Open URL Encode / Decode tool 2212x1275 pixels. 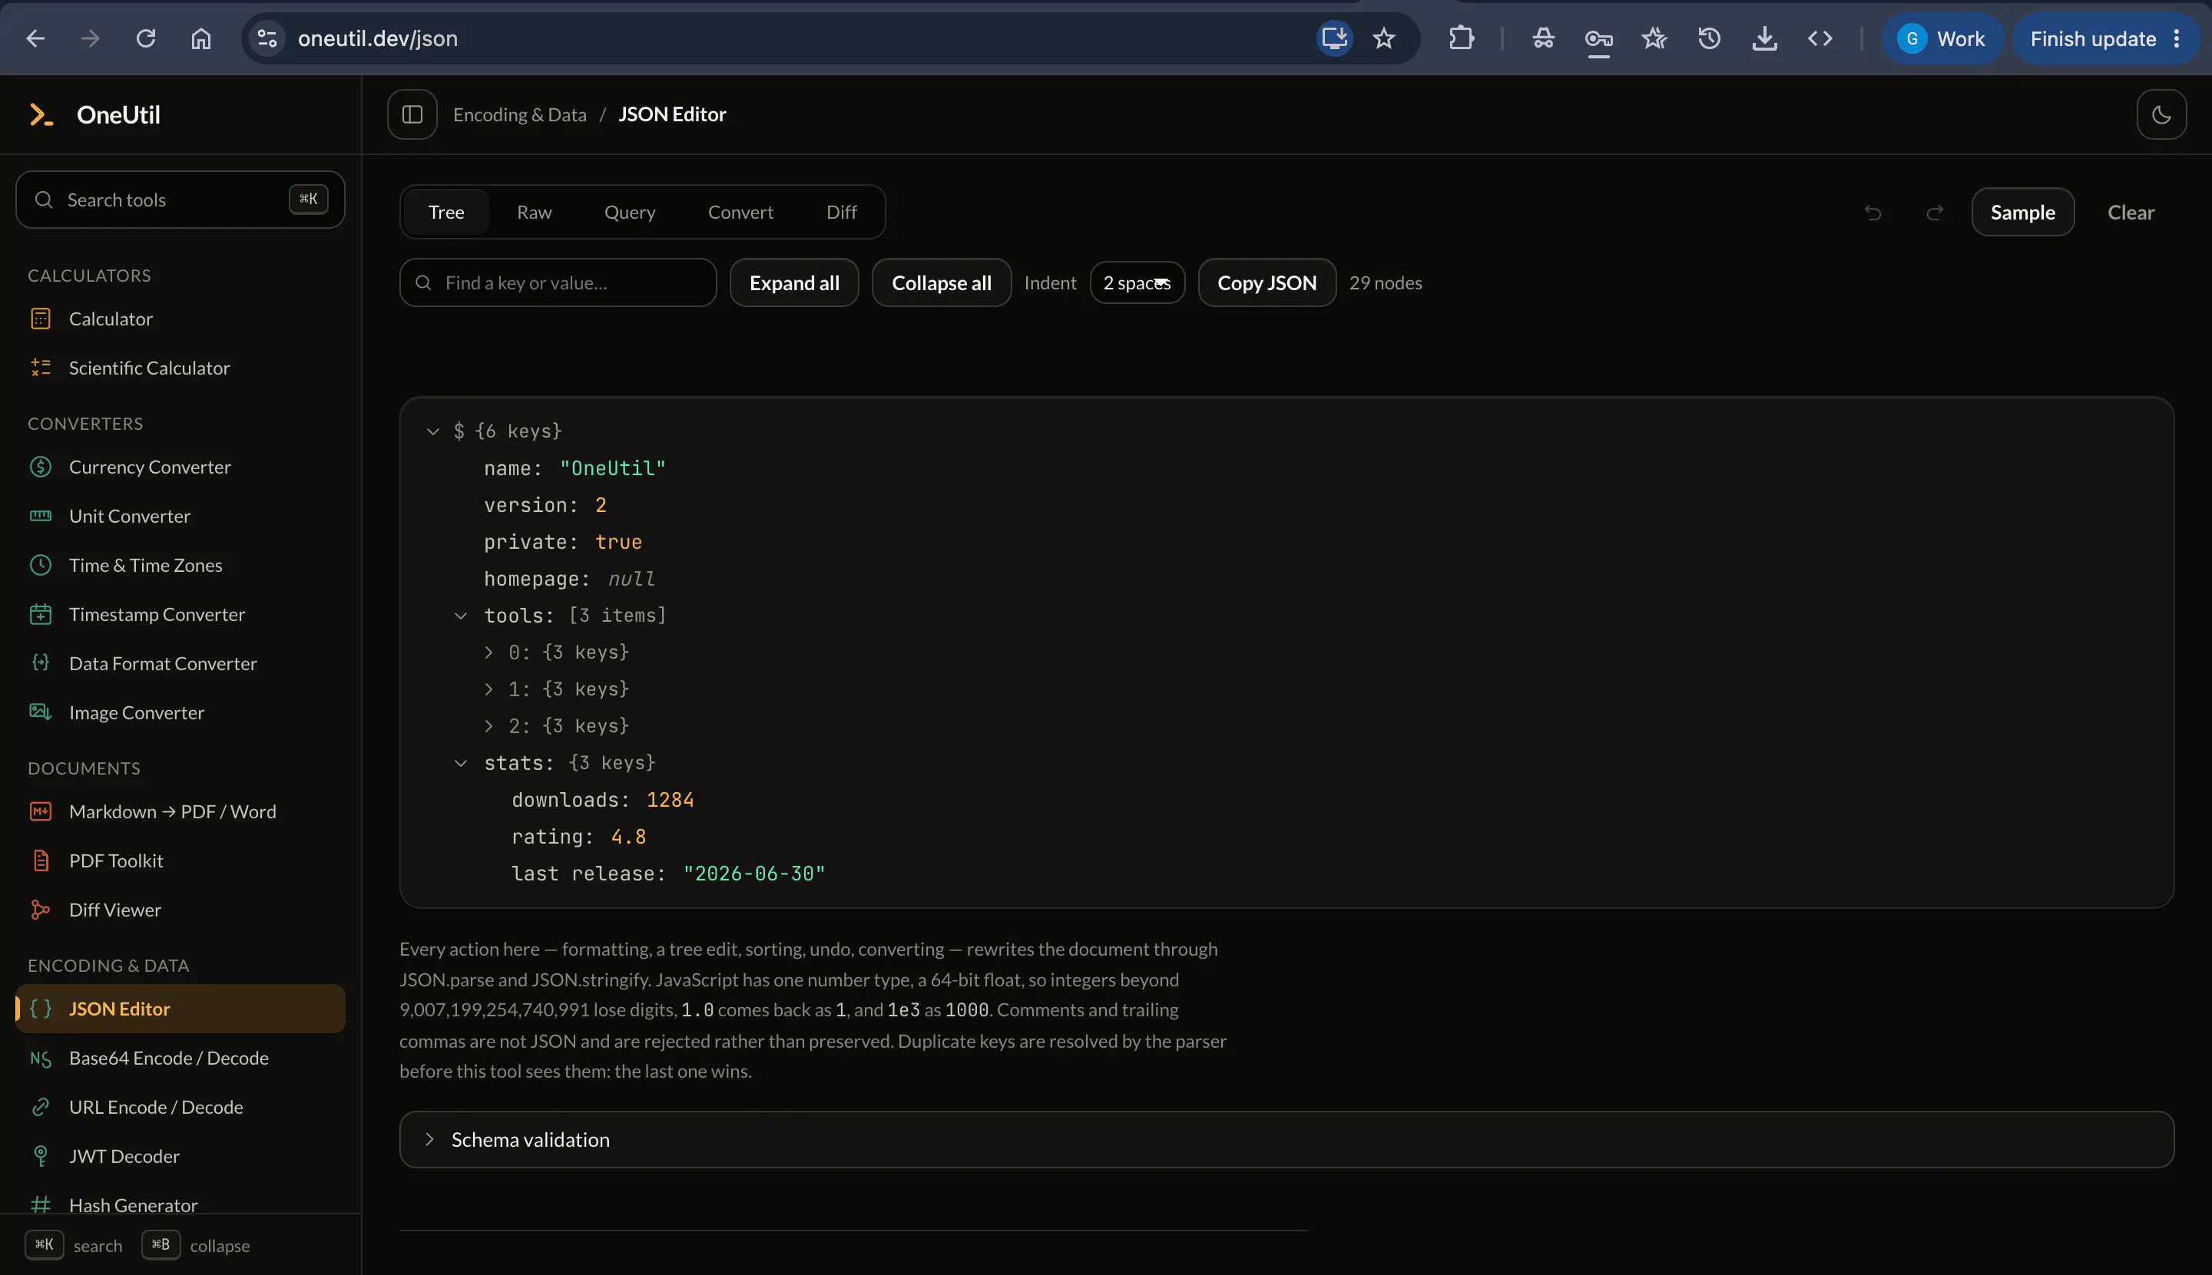tap(180, 1106)
